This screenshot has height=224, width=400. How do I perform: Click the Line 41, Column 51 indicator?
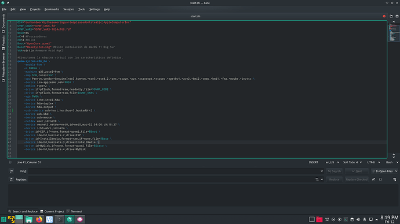(x=28, y=162)
